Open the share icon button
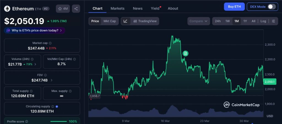Viewport: 282px width, 124px height. tap(76, 9)
